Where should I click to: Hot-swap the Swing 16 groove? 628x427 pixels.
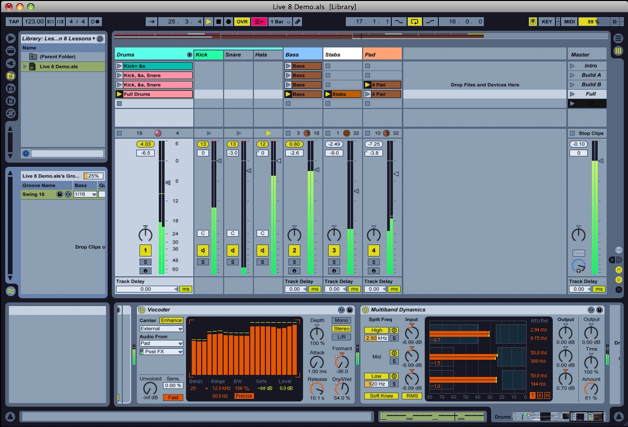click(x=68, y=194)
